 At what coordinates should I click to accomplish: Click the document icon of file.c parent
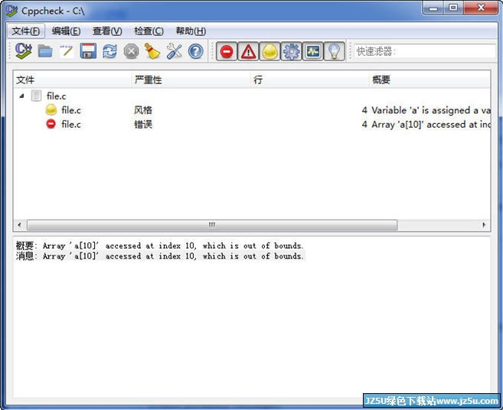click(x=36, y=96)
